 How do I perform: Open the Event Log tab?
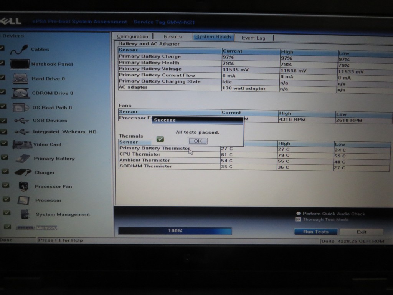[x=253, y=38]
